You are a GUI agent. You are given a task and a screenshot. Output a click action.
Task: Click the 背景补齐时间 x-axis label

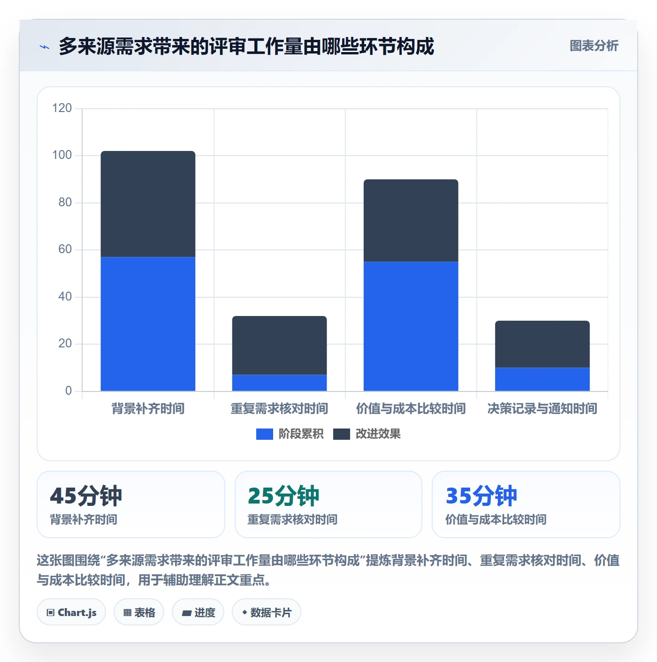[148, 409]
